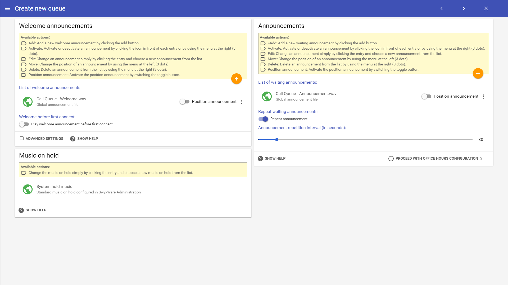Proceed with office hours configuration
Screen dimensions: 508x285
click(x=436, y=158)
